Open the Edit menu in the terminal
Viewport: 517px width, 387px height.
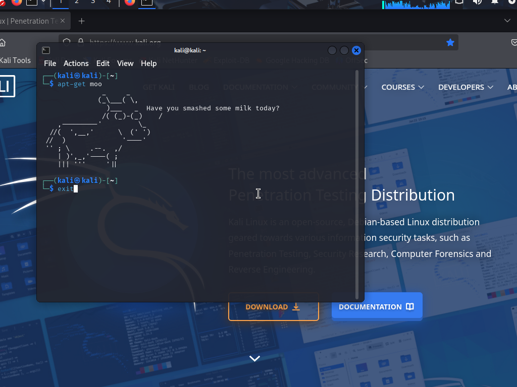pos(103,63)
